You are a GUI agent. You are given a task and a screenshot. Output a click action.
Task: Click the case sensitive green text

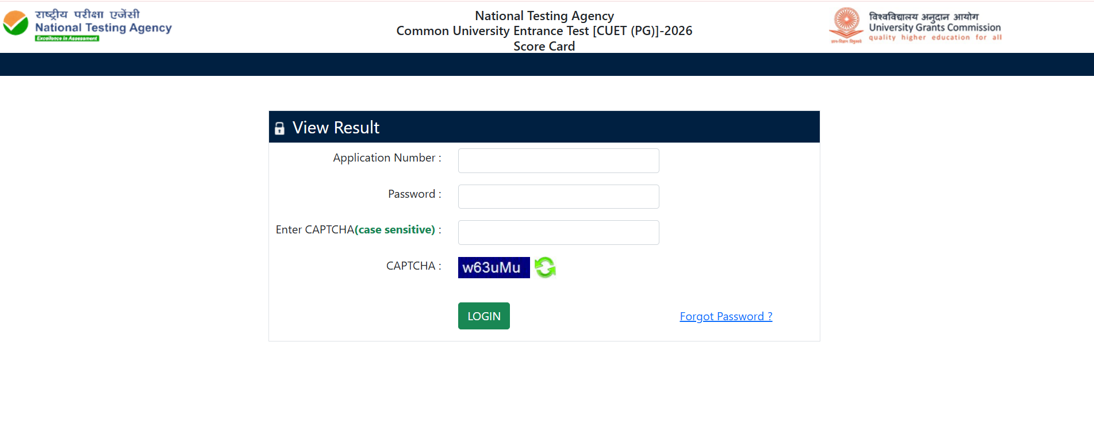[x=395, y=229]
